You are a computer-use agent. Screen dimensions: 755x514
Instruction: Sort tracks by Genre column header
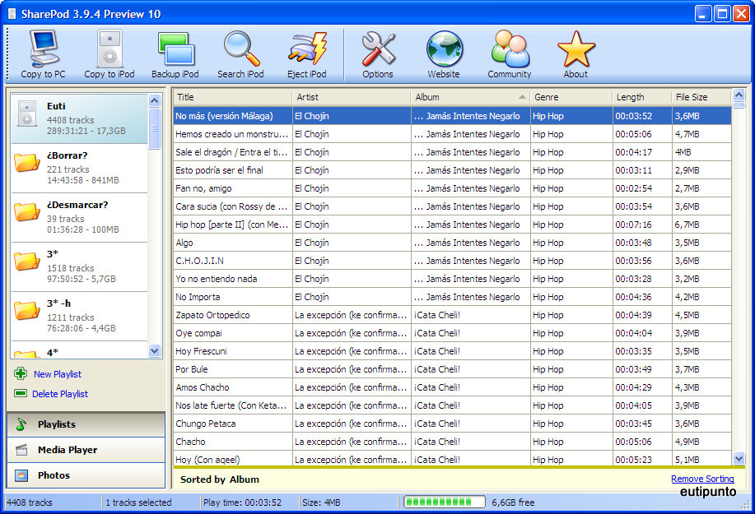pos(571,97)
